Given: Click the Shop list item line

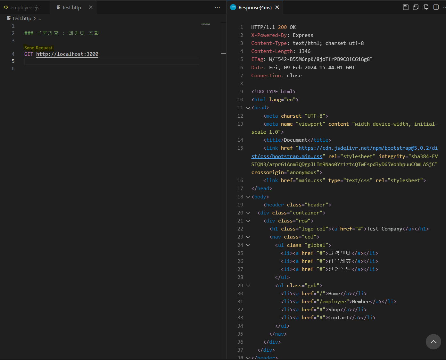Looking at the screenshot, I should click(x=324, y=310).
